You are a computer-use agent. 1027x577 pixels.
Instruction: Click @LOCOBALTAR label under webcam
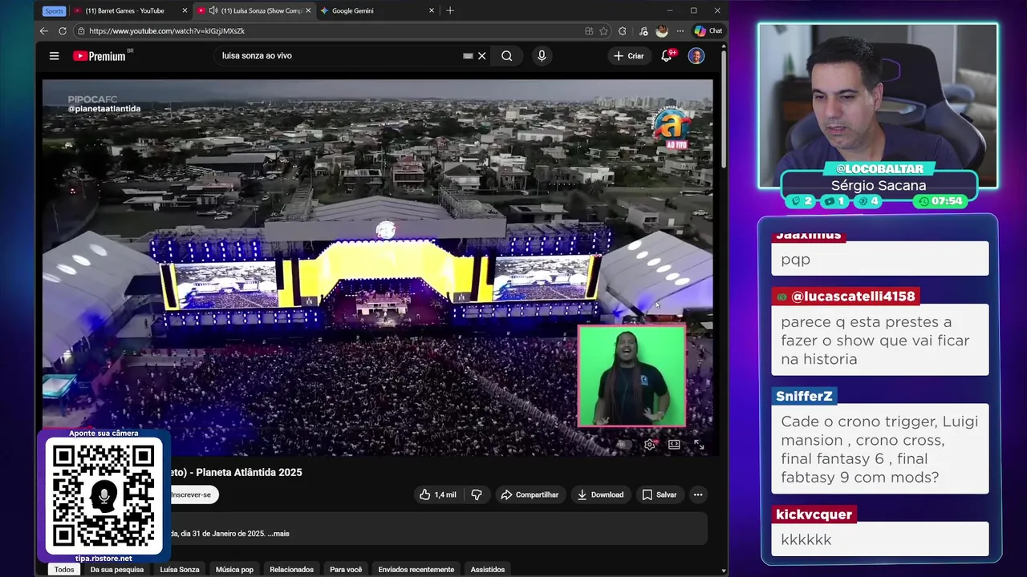(879, 169)
